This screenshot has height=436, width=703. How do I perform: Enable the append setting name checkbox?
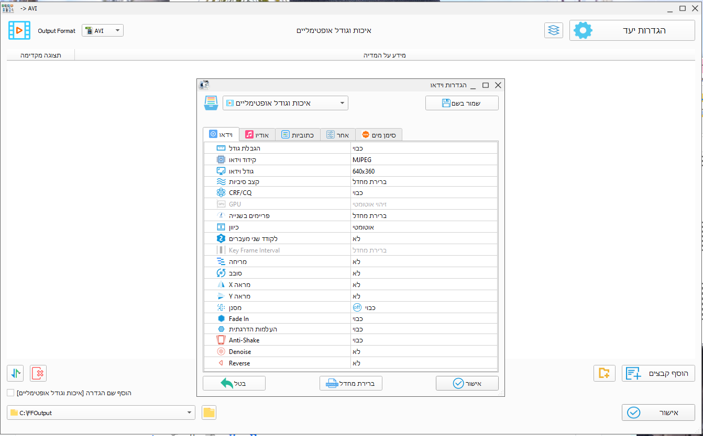pyautogui.click(x=10, y=393)
